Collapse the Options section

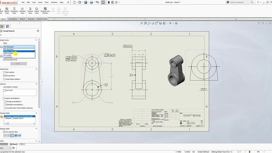(x=36, y=84)
